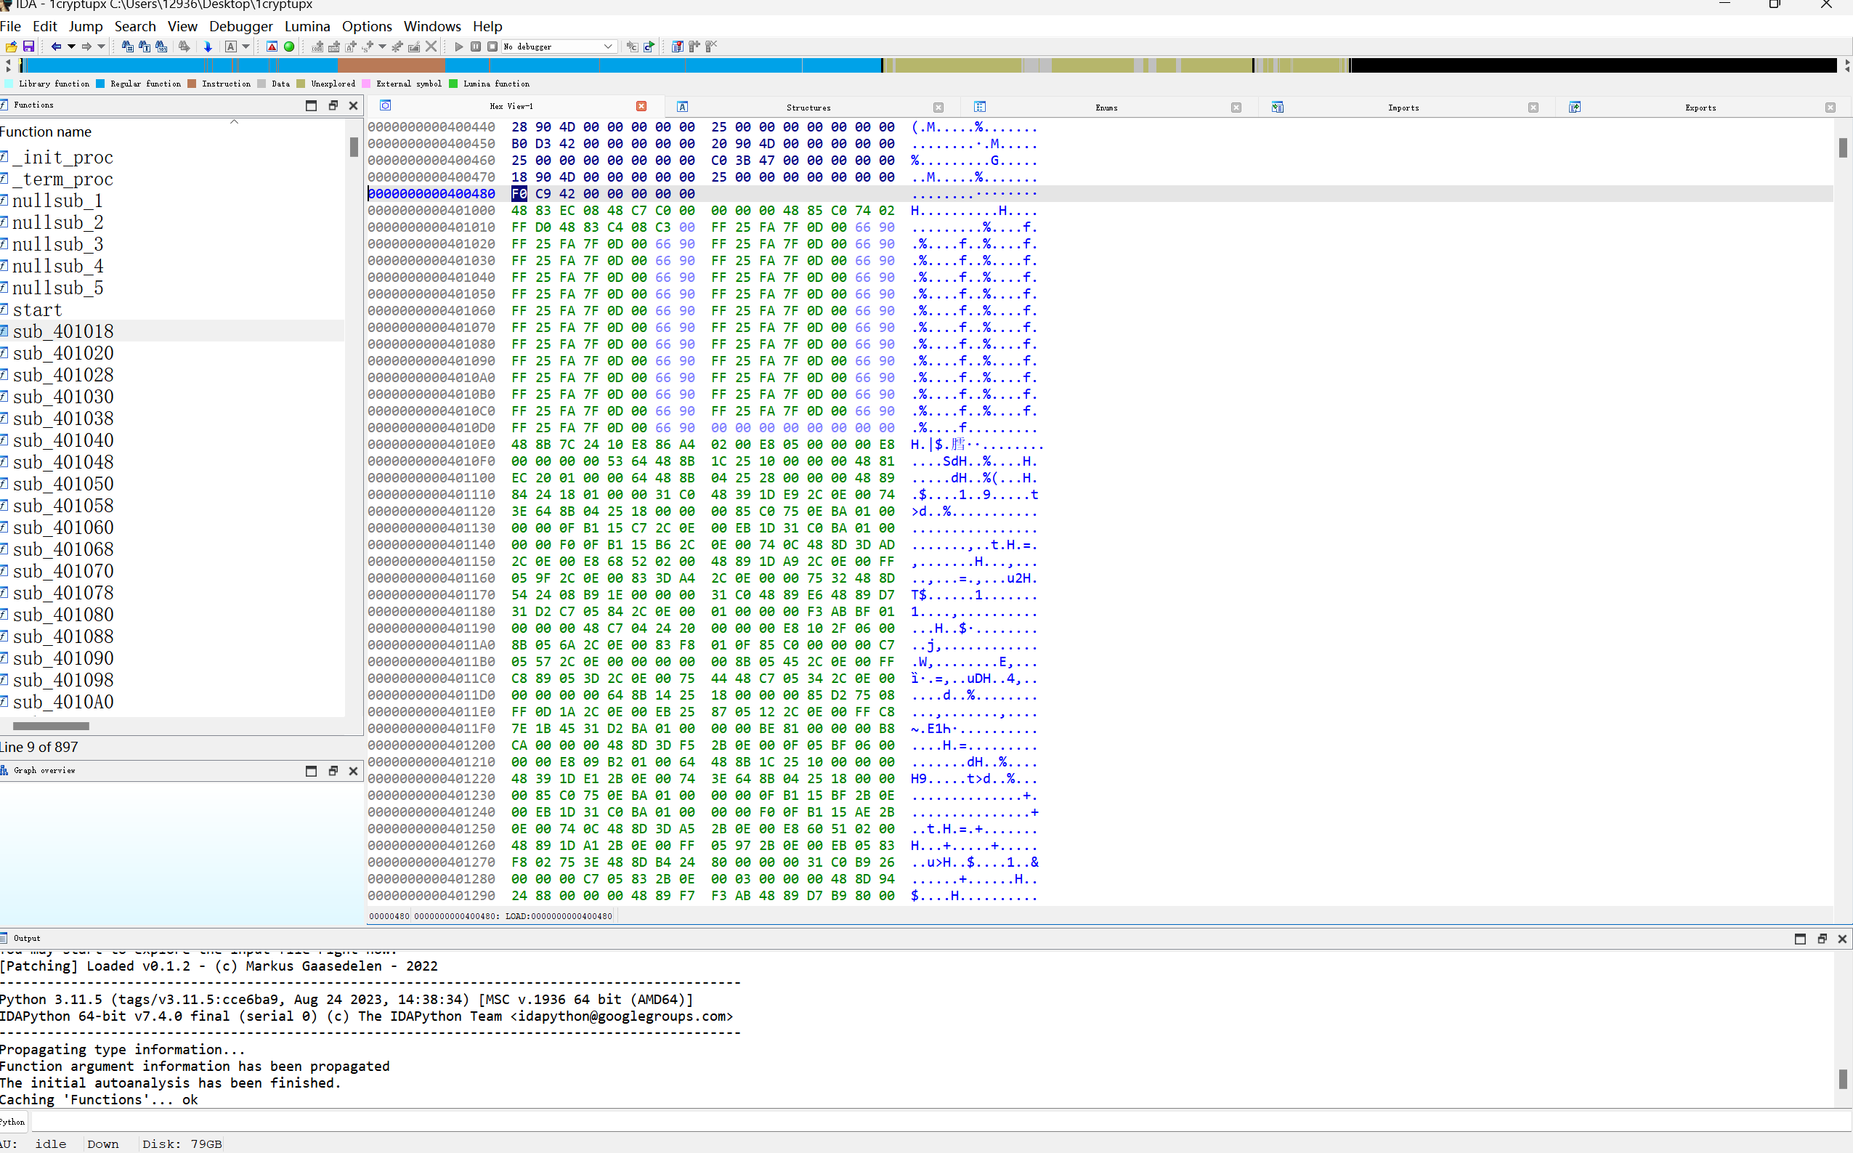The width and height of the screenshot is (1853, 1153).
Task: Click the binary search binoculars icon
Action: point(161,46)
